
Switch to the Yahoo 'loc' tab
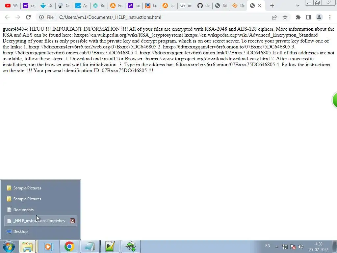134,6
